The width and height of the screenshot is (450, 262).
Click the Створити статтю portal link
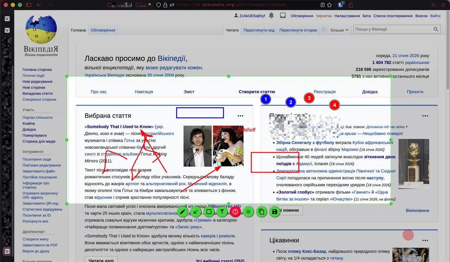(257, 92)
